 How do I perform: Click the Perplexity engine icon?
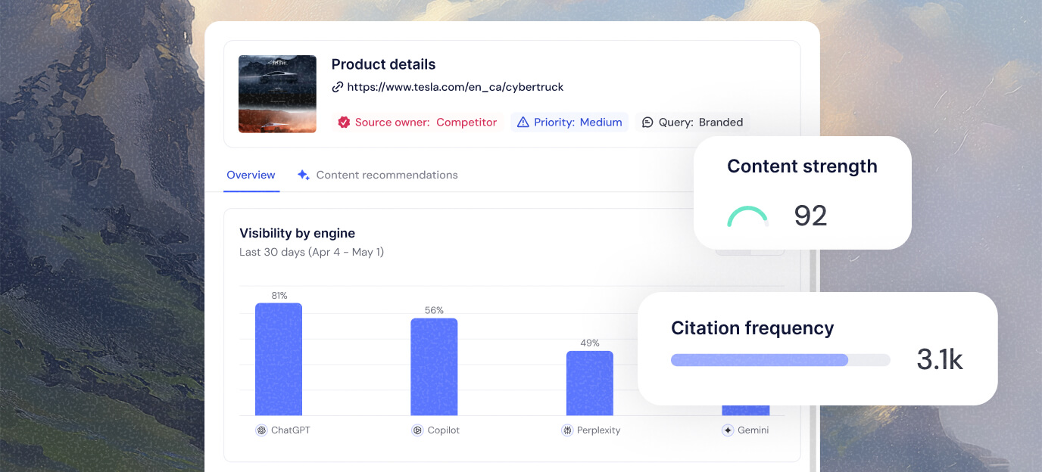(x=567, y=430)
